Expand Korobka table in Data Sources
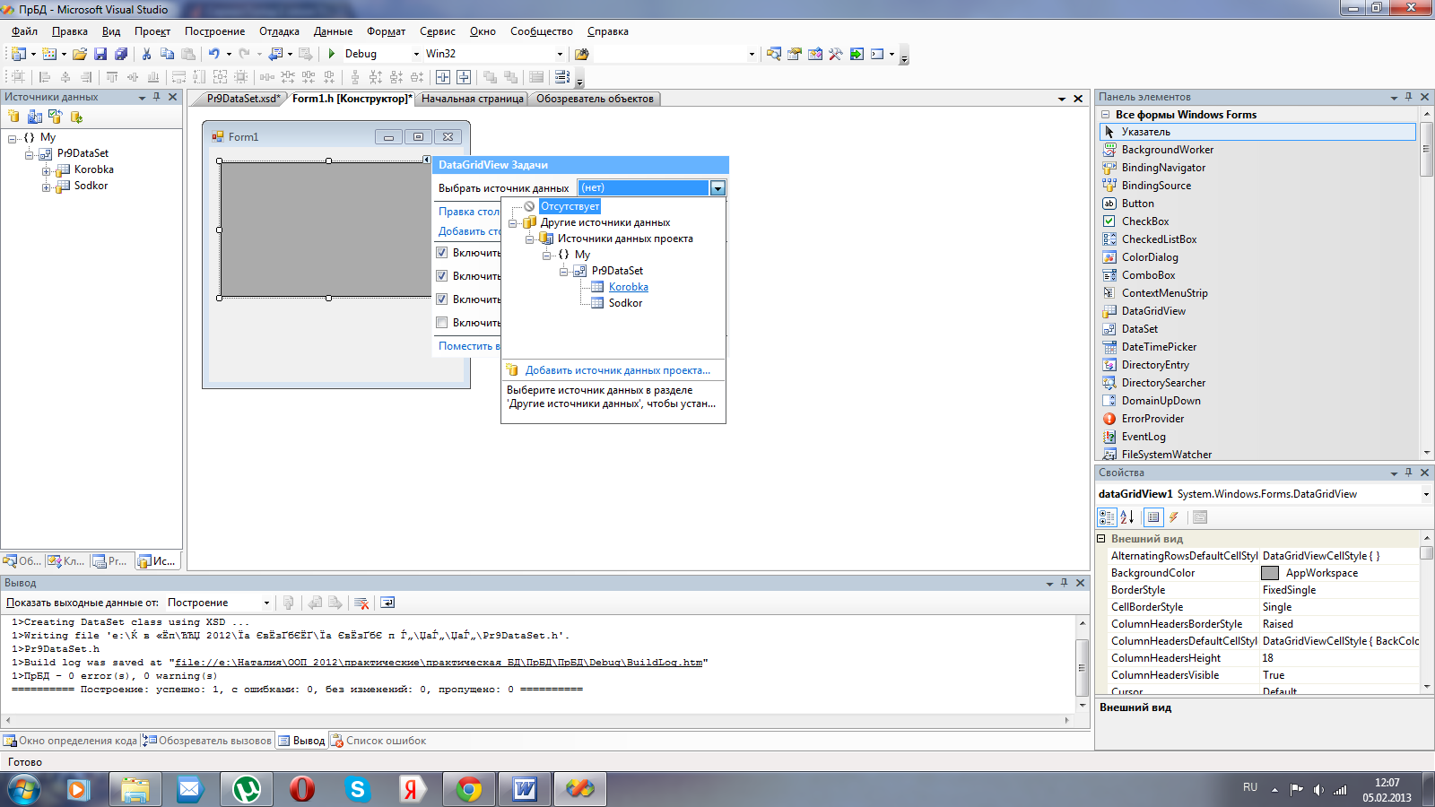The height and width of the screenshot is (807, 1435). click(47, 170)
